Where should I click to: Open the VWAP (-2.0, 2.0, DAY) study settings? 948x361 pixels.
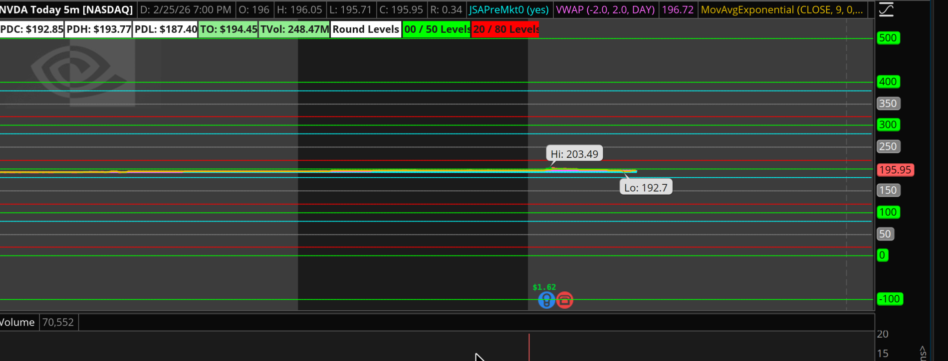[605, 10]
